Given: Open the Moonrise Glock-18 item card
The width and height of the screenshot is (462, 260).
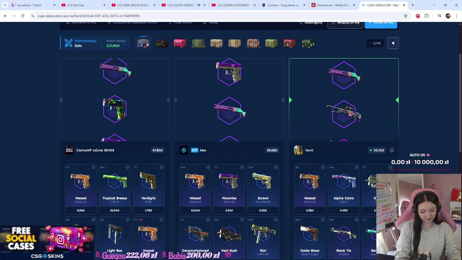Looking at the screenshot, I should click(x=229, y=189).
